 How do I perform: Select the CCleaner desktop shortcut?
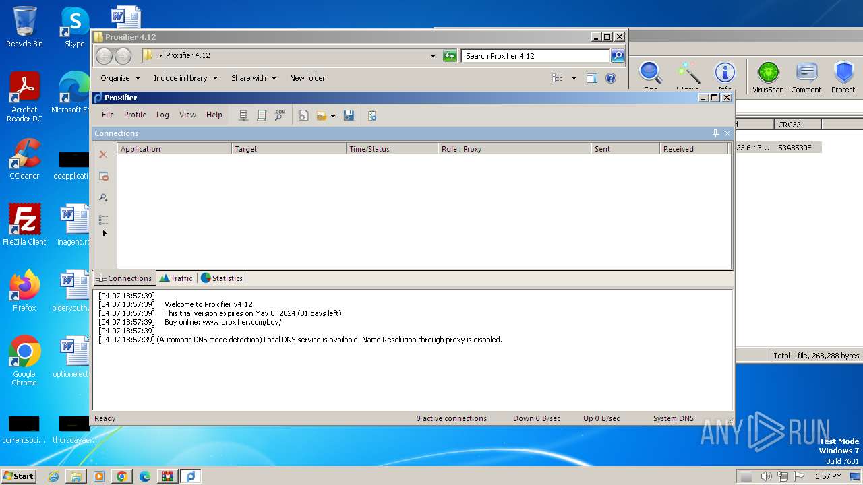click(x=24, y=159)
